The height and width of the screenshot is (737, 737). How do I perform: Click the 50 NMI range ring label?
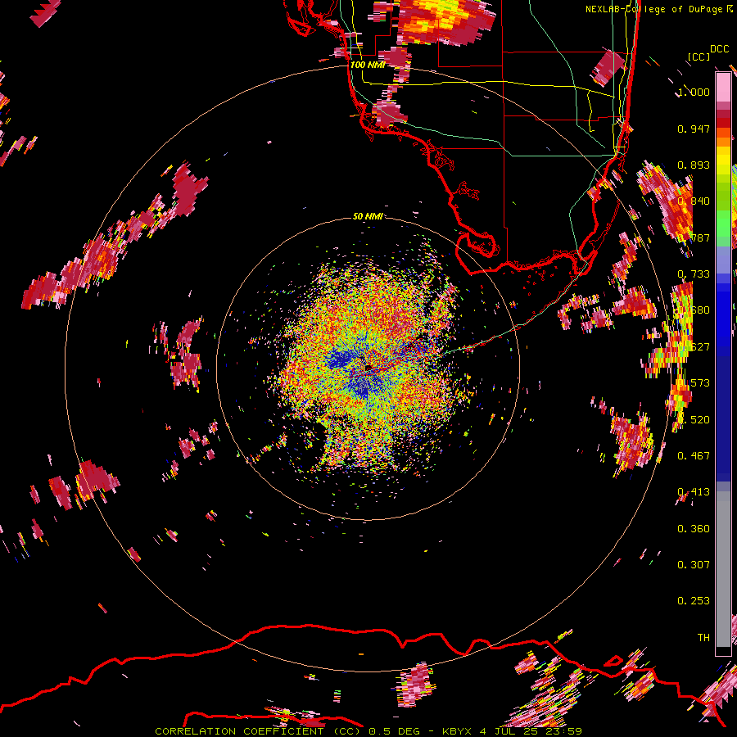pyautogui.click(x=367, y=216)
